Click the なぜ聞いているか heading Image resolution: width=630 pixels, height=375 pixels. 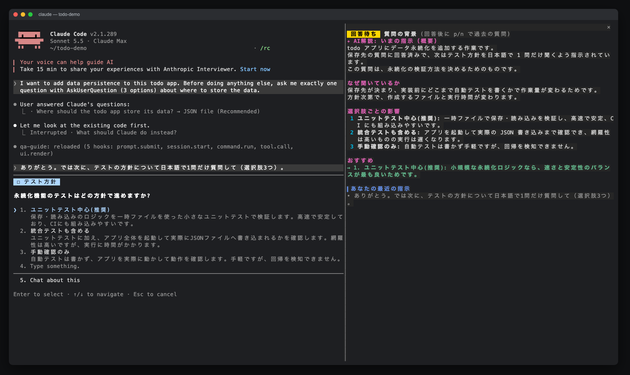[374, 83]
